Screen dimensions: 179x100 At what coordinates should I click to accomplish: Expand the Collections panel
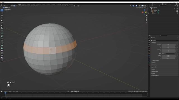[154, 64]
